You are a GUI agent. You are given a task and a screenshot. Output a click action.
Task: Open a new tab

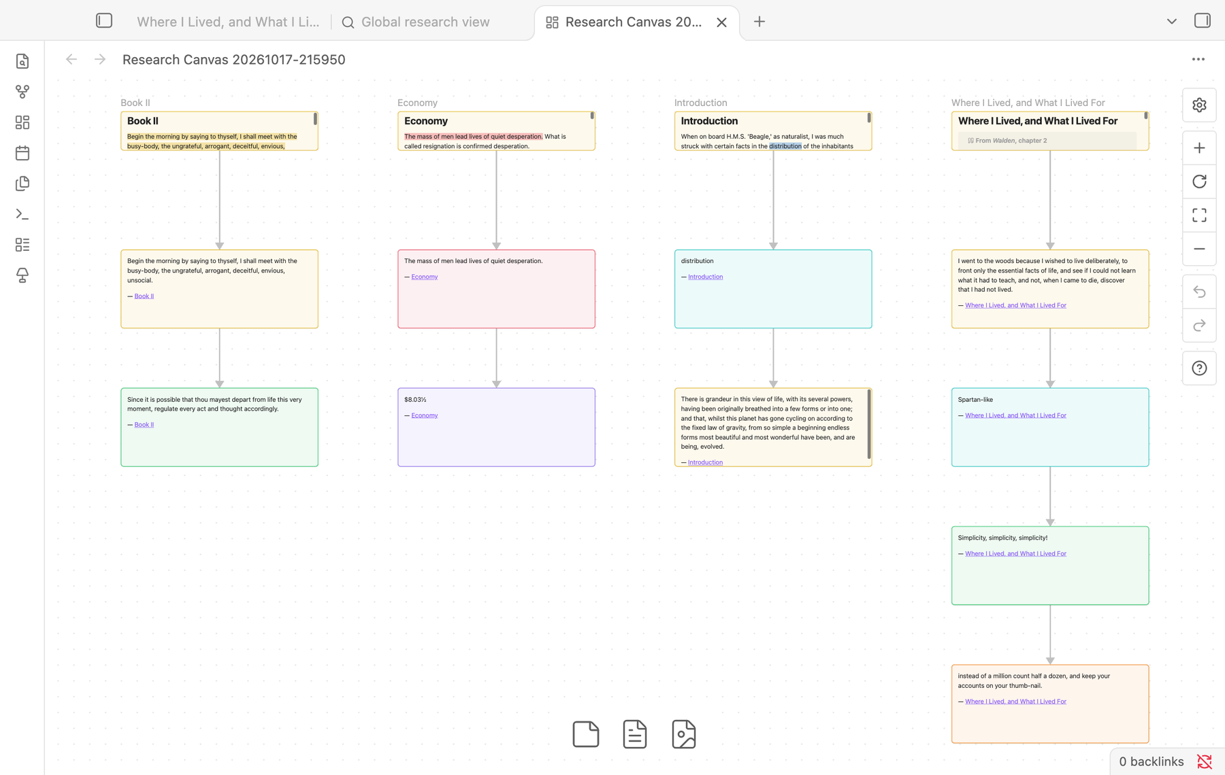click(759, 22)
